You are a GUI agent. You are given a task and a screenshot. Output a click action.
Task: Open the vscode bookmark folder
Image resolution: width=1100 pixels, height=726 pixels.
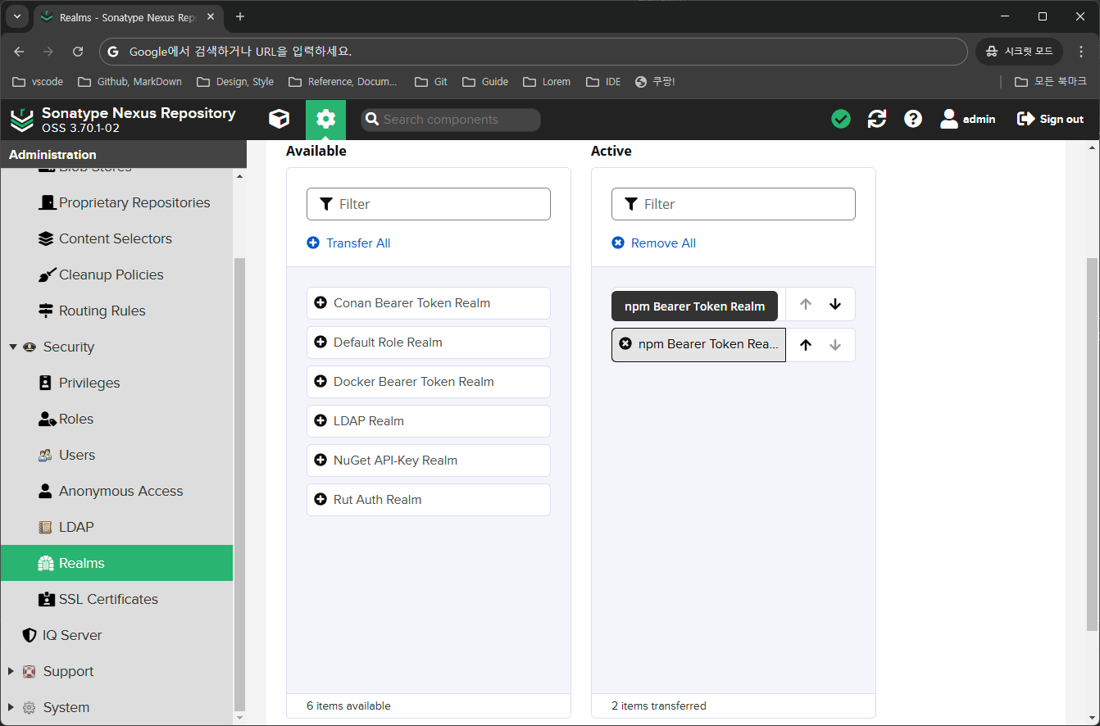coord(38,82)
